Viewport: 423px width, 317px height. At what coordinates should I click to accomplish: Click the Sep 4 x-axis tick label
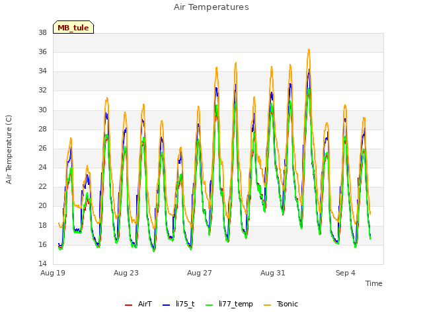(x=345, y=273)
